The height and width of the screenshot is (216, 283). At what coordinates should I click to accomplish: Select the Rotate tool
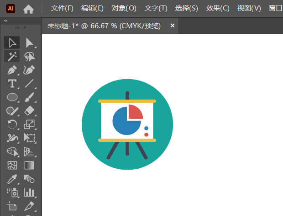12,125
